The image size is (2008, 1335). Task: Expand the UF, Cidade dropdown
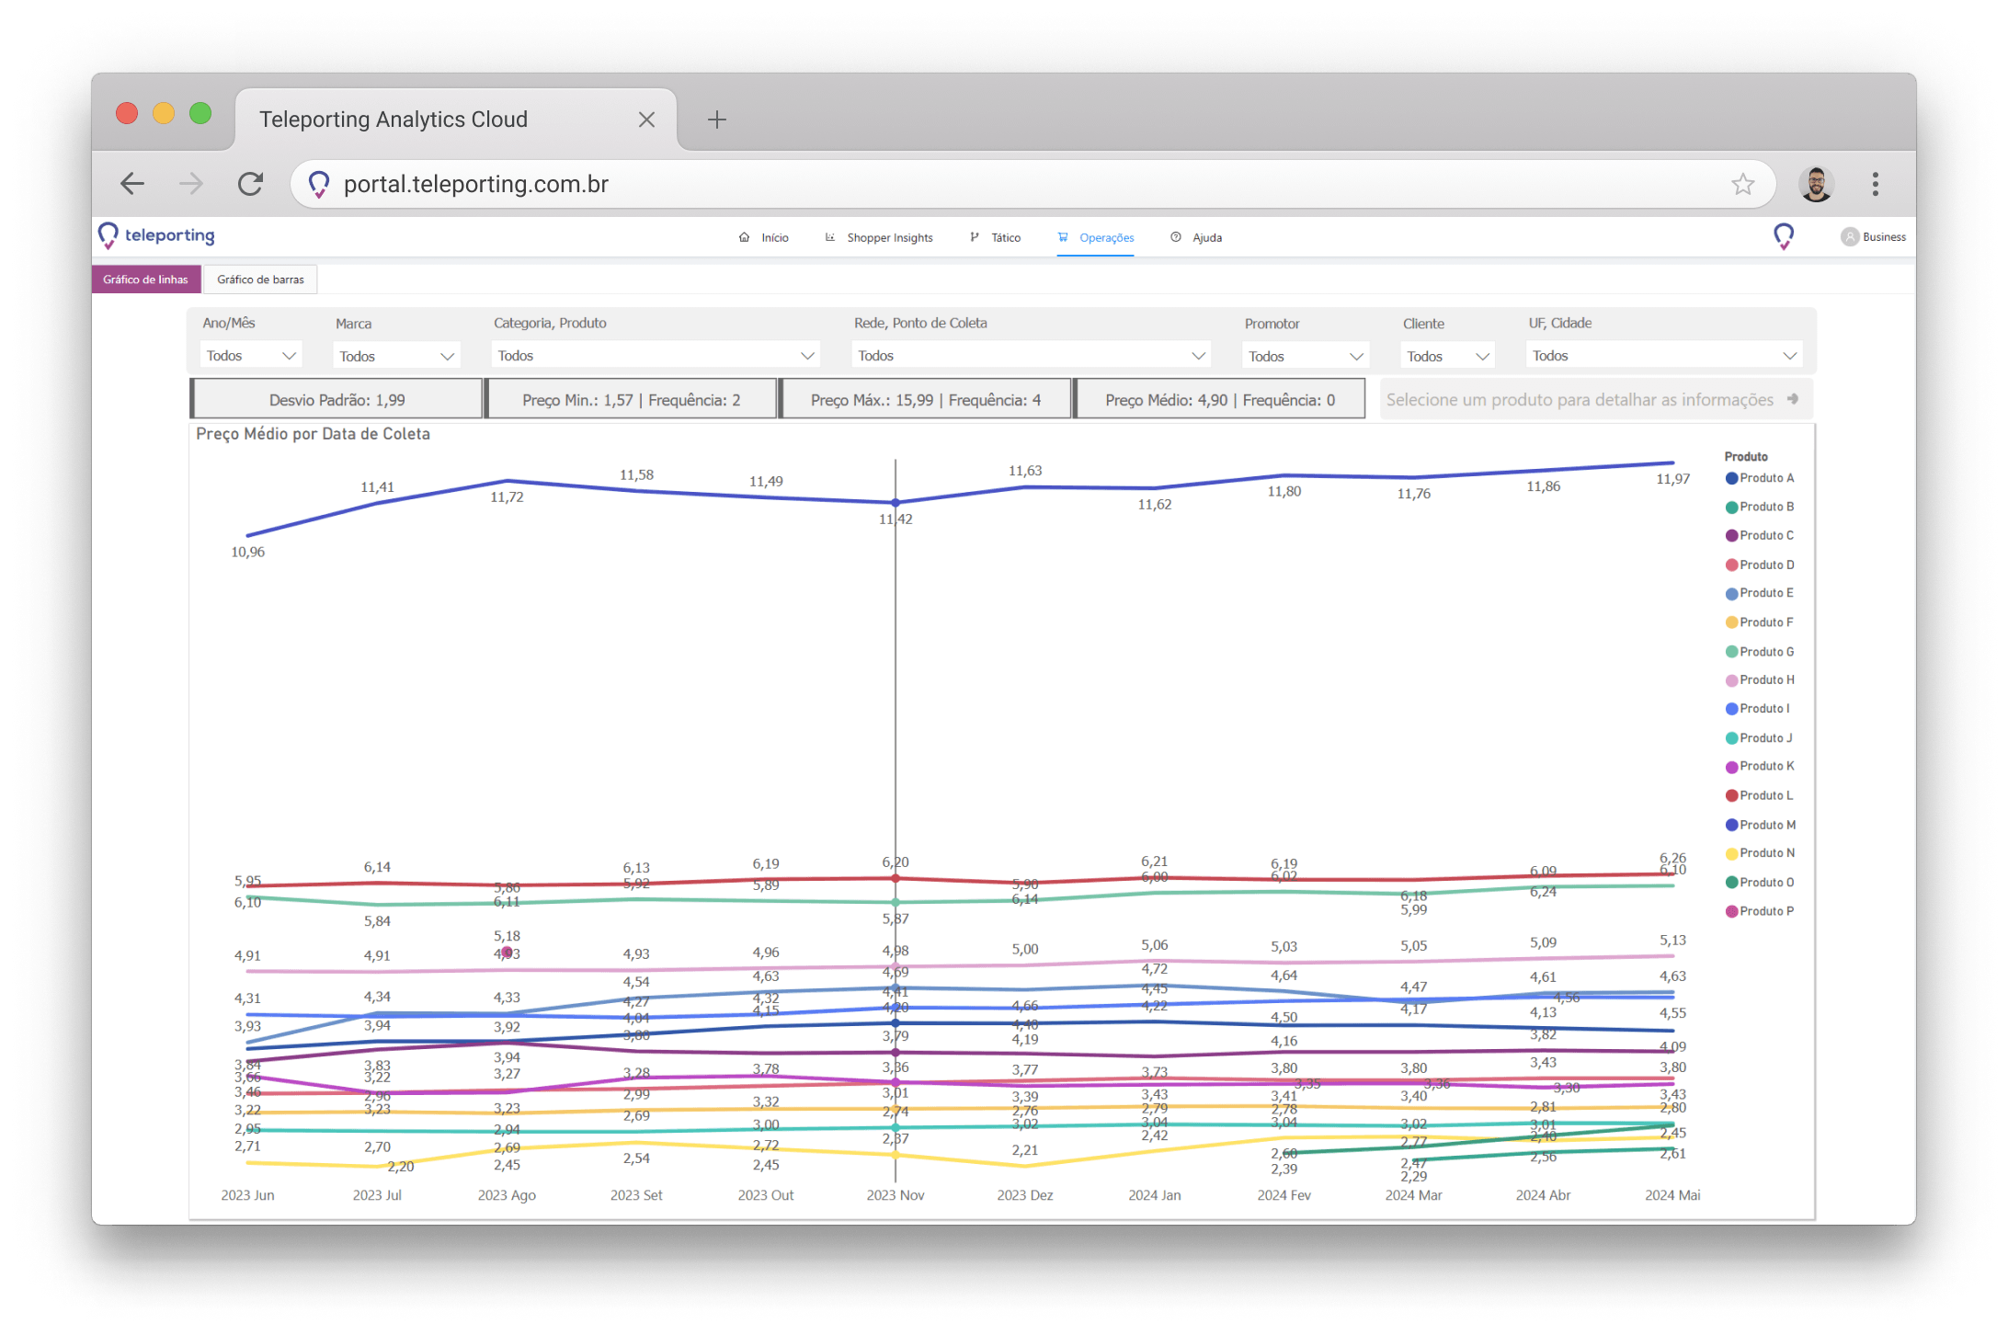tap(1662, 356)
